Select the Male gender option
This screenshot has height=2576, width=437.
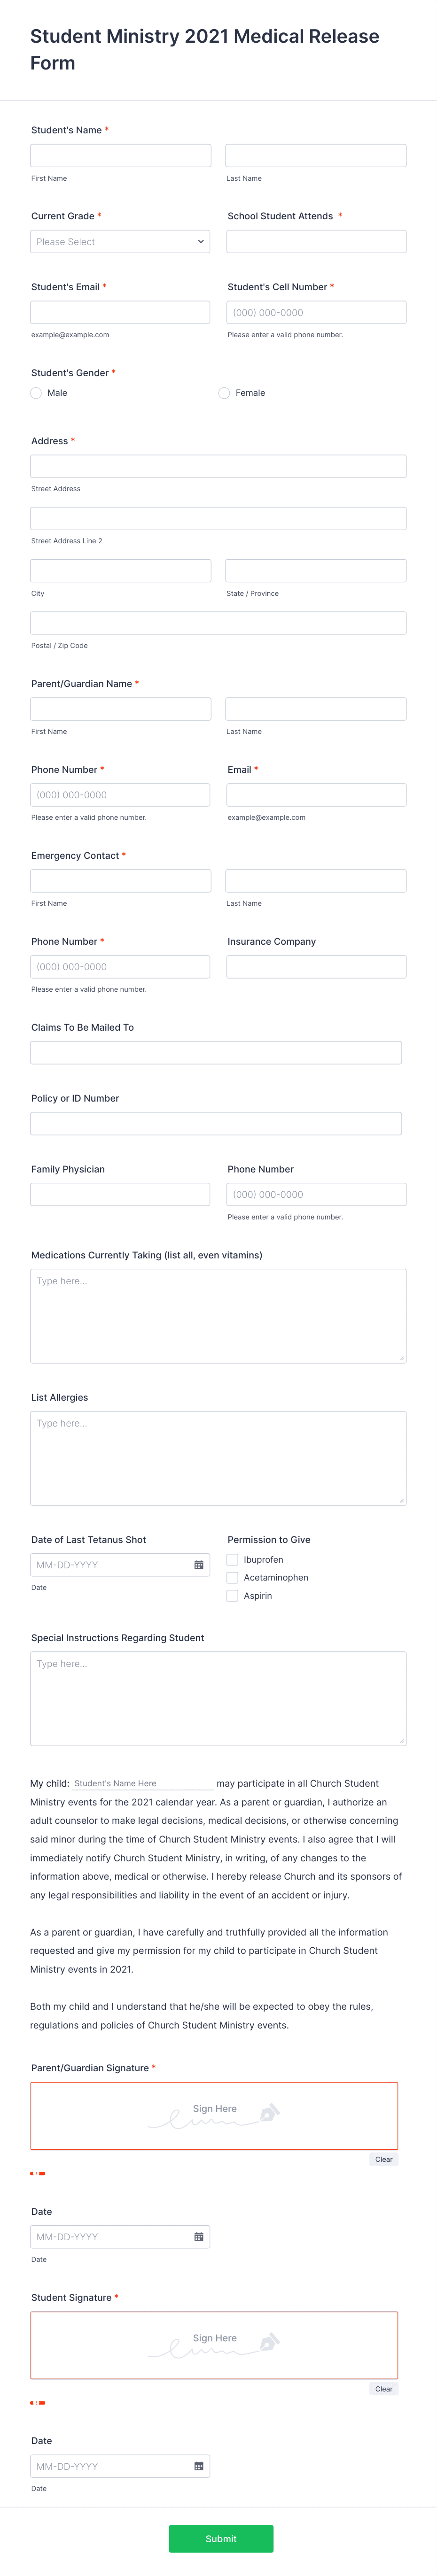point(36,393)
